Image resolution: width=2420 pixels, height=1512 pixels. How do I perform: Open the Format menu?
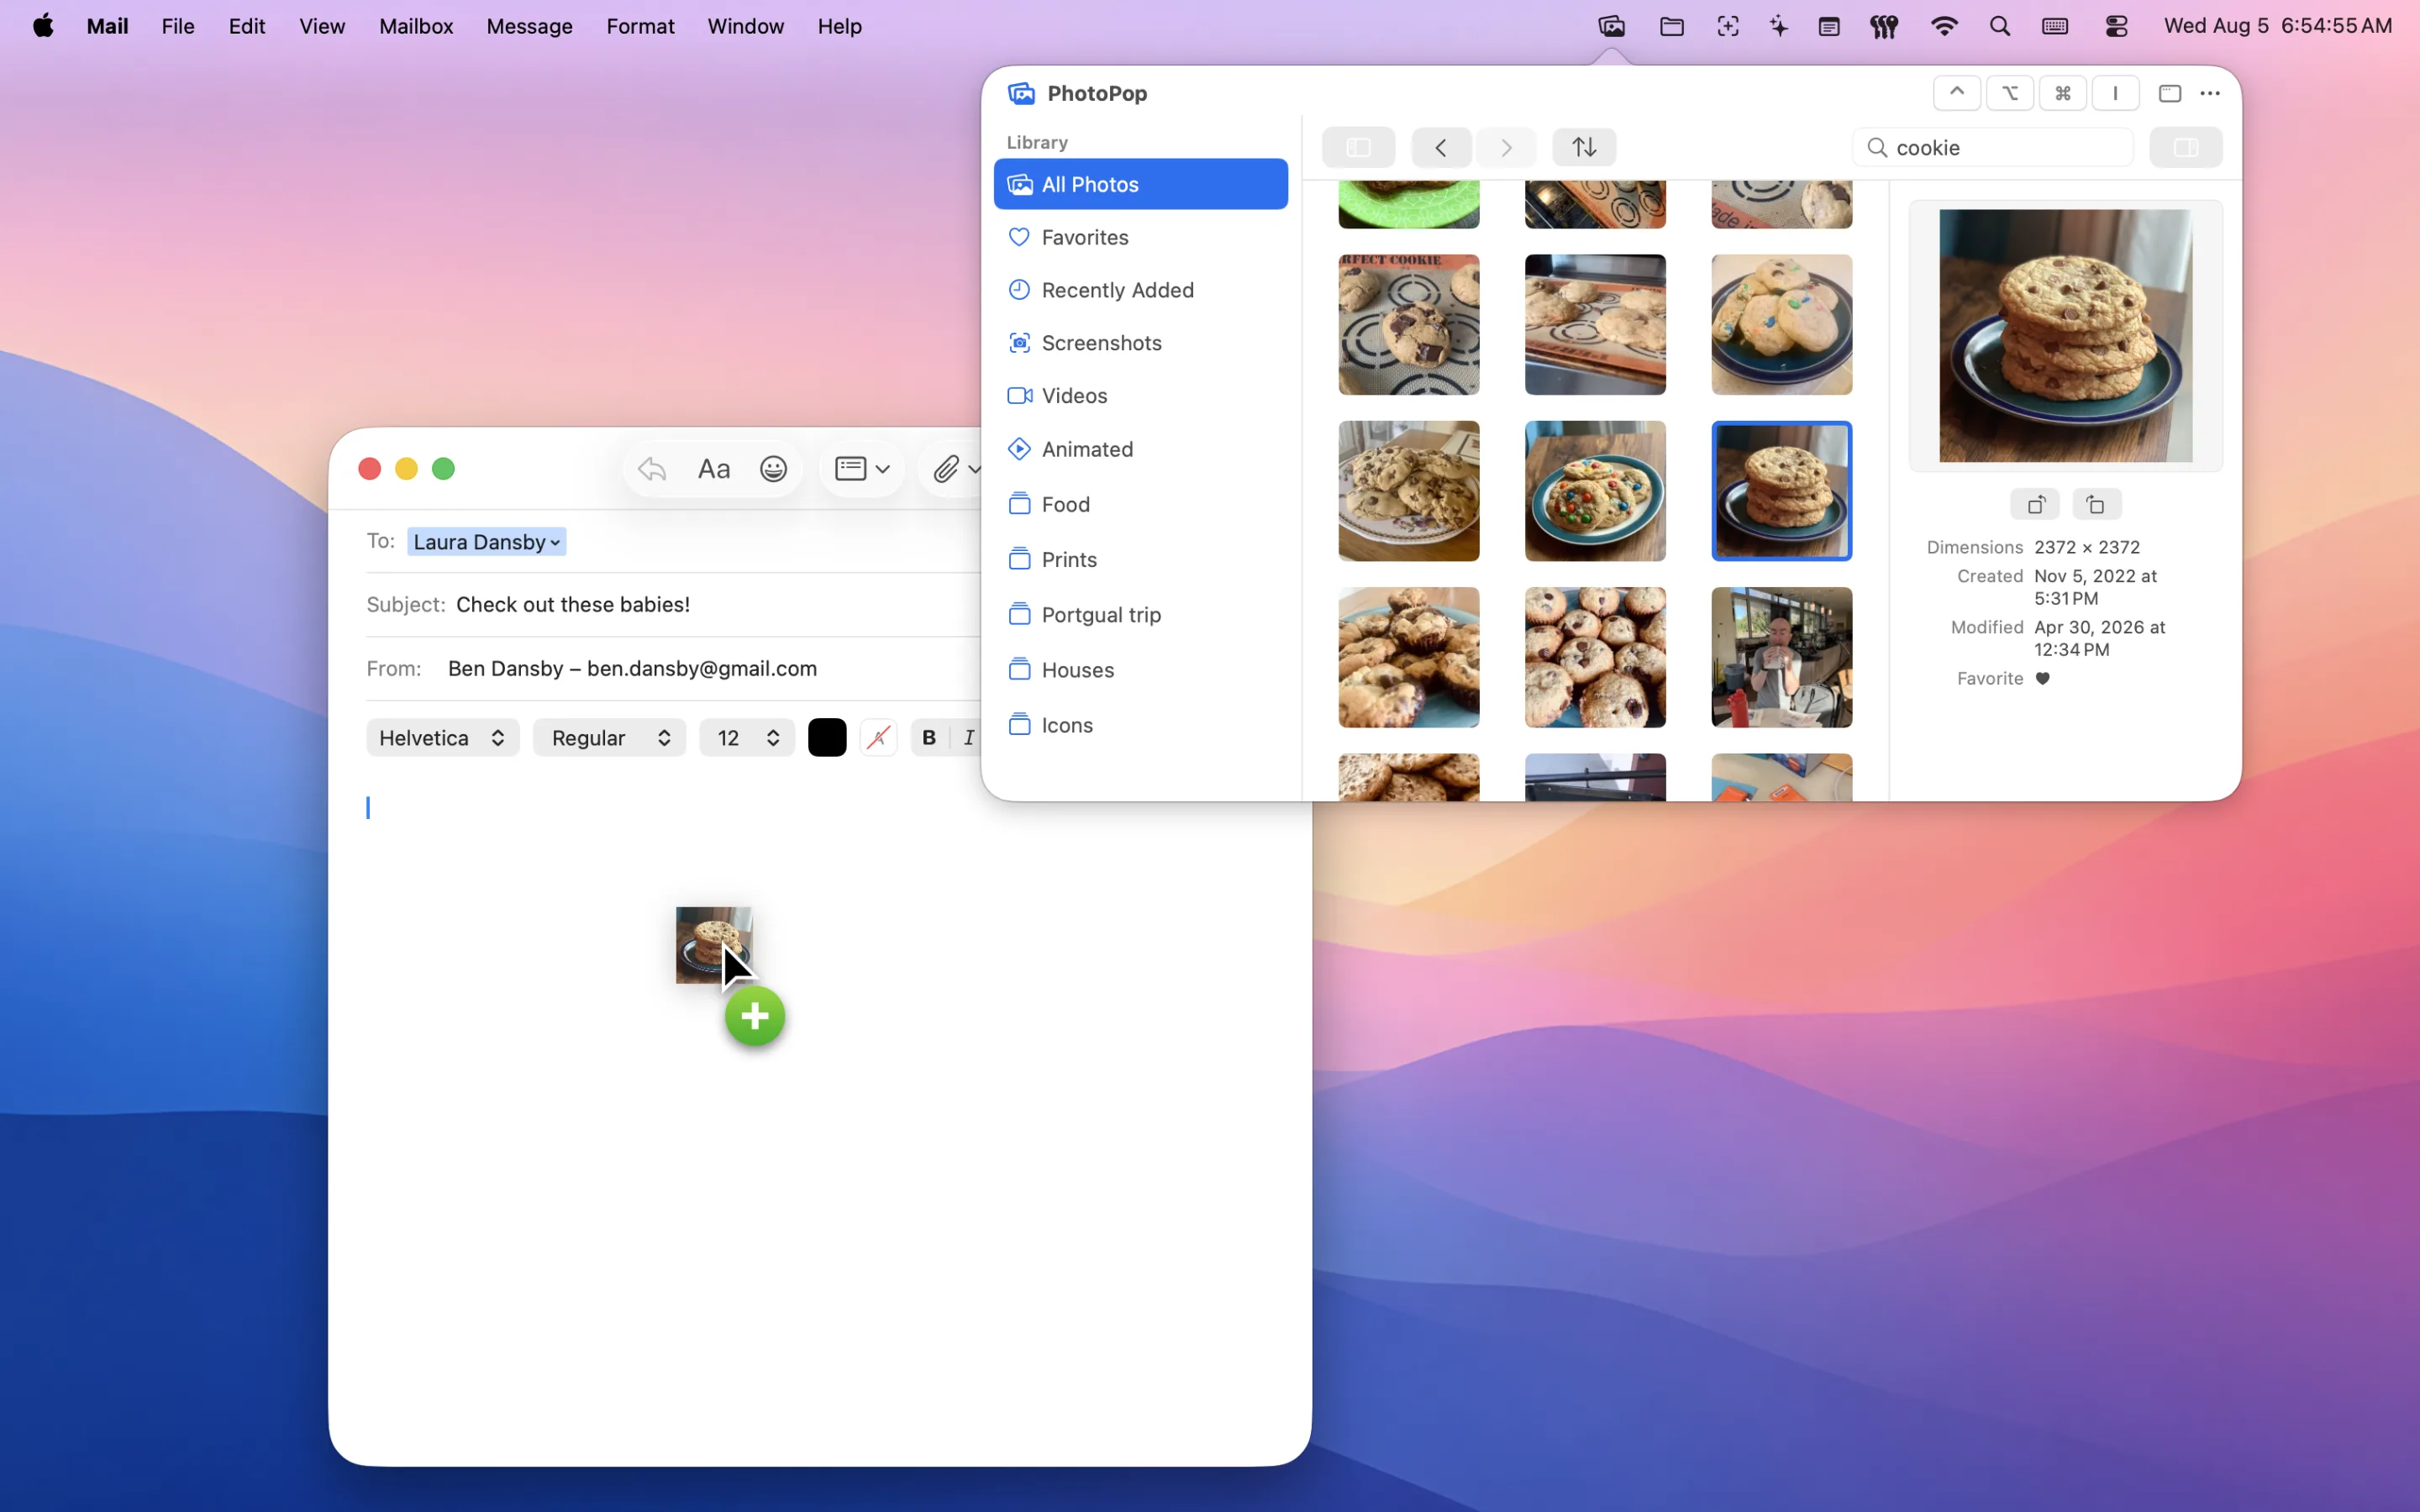click(x=640, y=27)
